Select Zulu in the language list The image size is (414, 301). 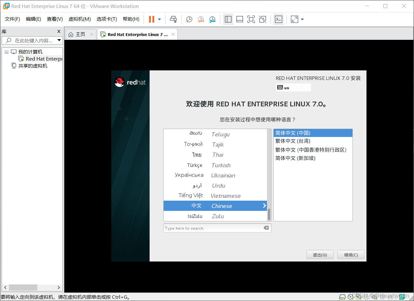click(215, 216)
